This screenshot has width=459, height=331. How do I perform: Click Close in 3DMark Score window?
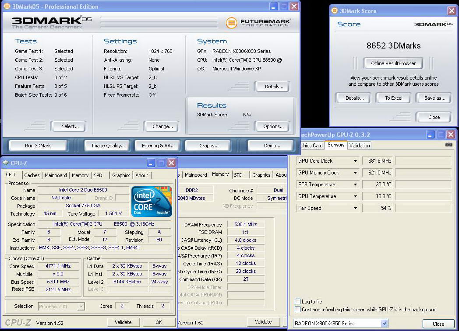[x=434, y=117]
